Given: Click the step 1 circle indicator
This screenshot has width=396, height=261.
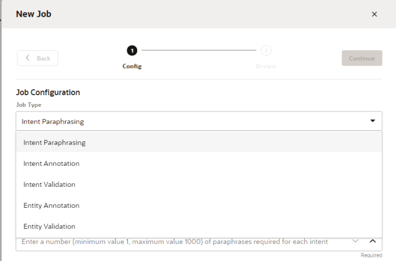Looking at the screenshot, I should click(x=132, y=51).
